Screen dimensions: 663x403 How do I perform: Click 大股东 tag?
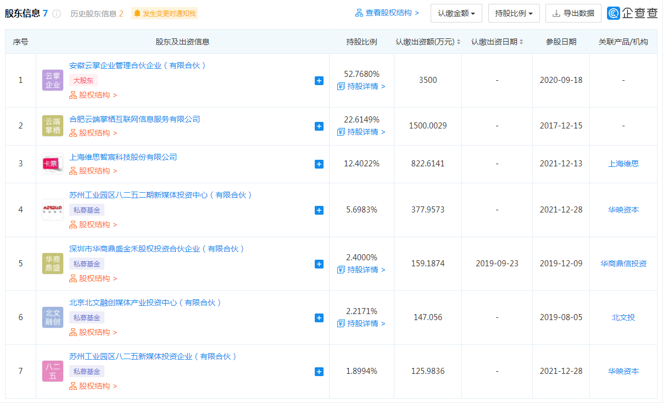pos(83,80)
